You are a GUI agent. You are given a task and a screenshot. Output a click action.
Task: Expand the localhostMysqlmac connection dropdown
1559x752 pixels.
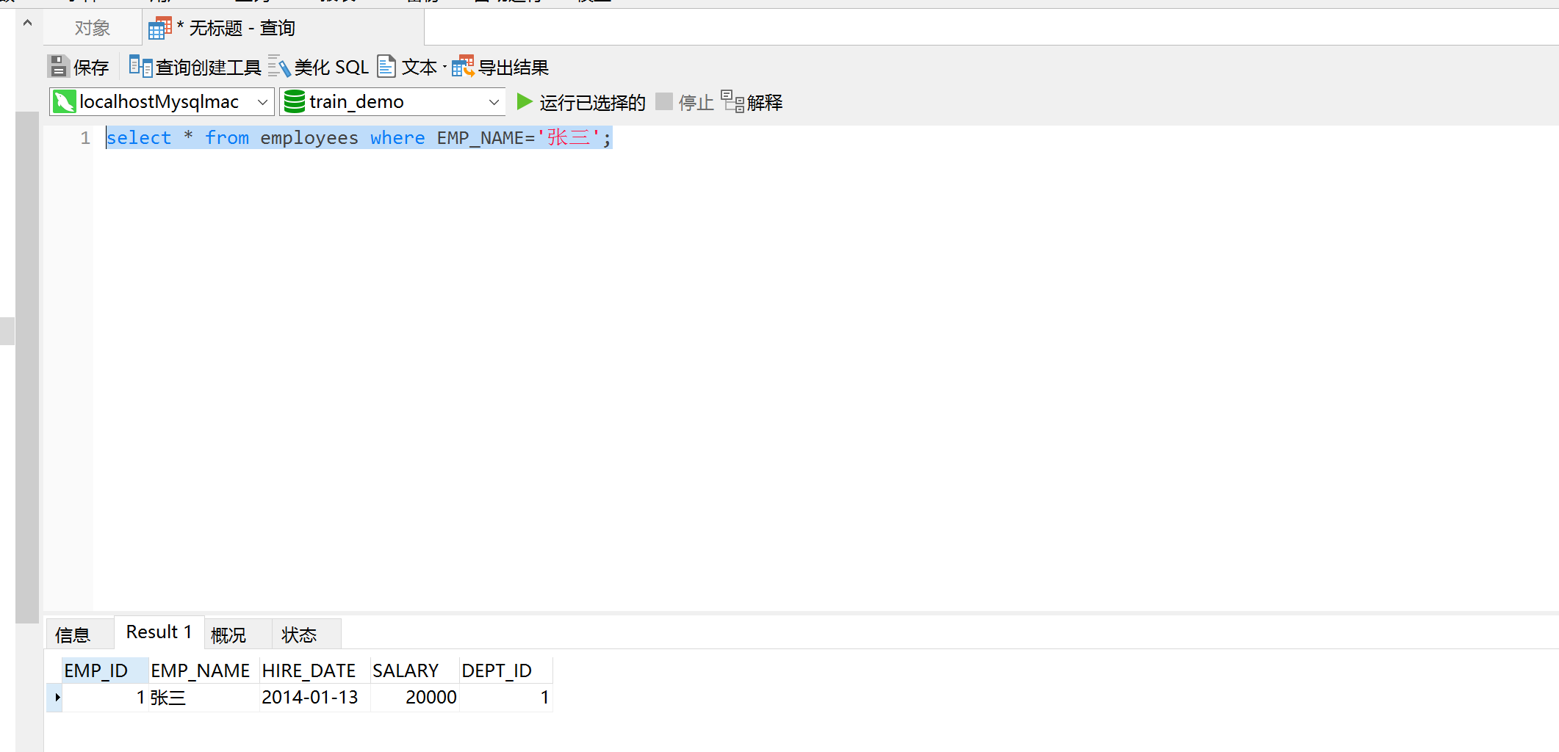(262, 102)
